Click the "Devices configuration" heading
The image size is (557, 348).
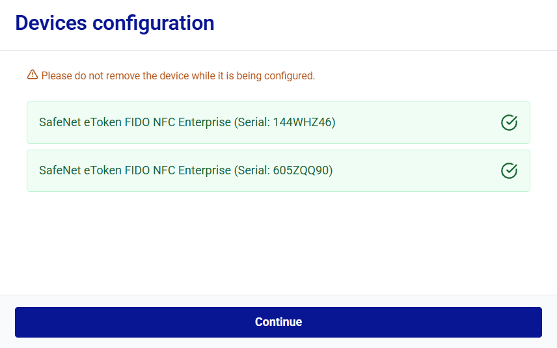115,23
